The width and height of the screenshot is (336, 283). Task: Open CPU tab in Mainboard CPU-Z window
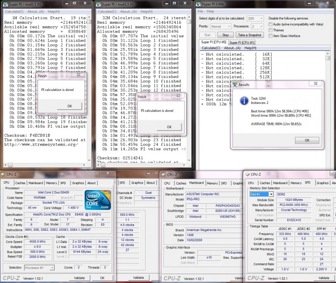167,183
